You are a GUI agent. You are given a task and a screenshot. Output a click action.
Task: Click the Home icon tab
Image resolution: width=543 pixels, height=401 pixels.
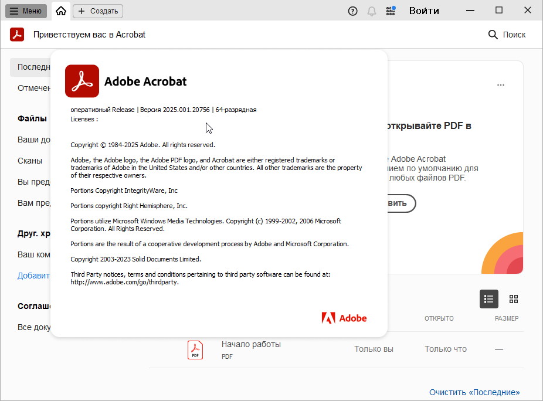pyautogui.click(x=61, y=11)
